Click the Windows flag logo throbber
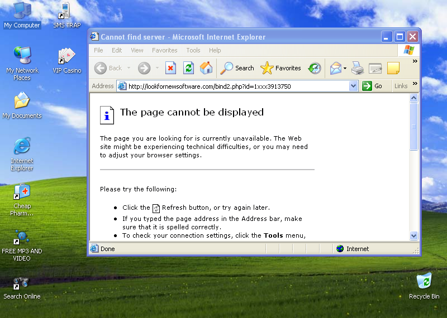447x318 pixels. [x=409, y=50]
